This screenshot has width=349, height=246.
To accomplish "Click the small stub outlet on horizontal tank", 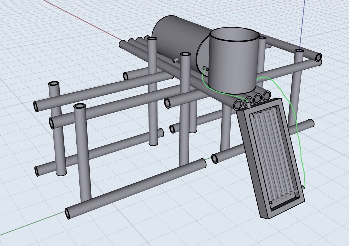I will pos(175,60).
